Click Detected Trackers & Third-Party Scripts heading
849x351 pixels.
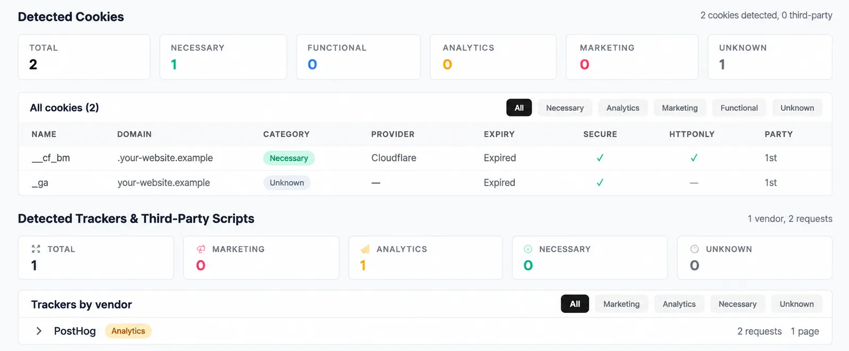point(136,218)
